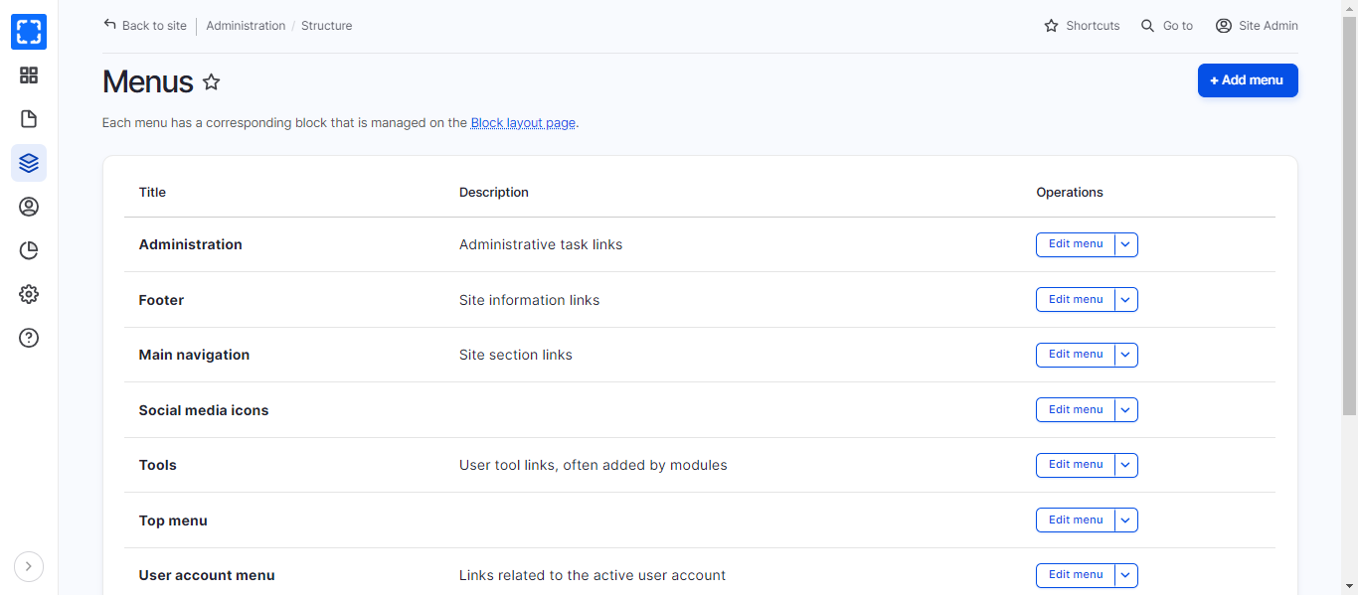
Task: Follow the Block layout page link
Action: [x=523, y=123]
